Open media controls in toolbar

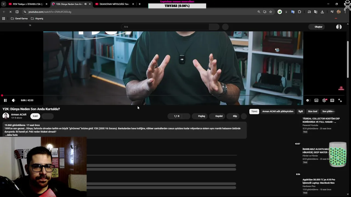coord(332,12)
